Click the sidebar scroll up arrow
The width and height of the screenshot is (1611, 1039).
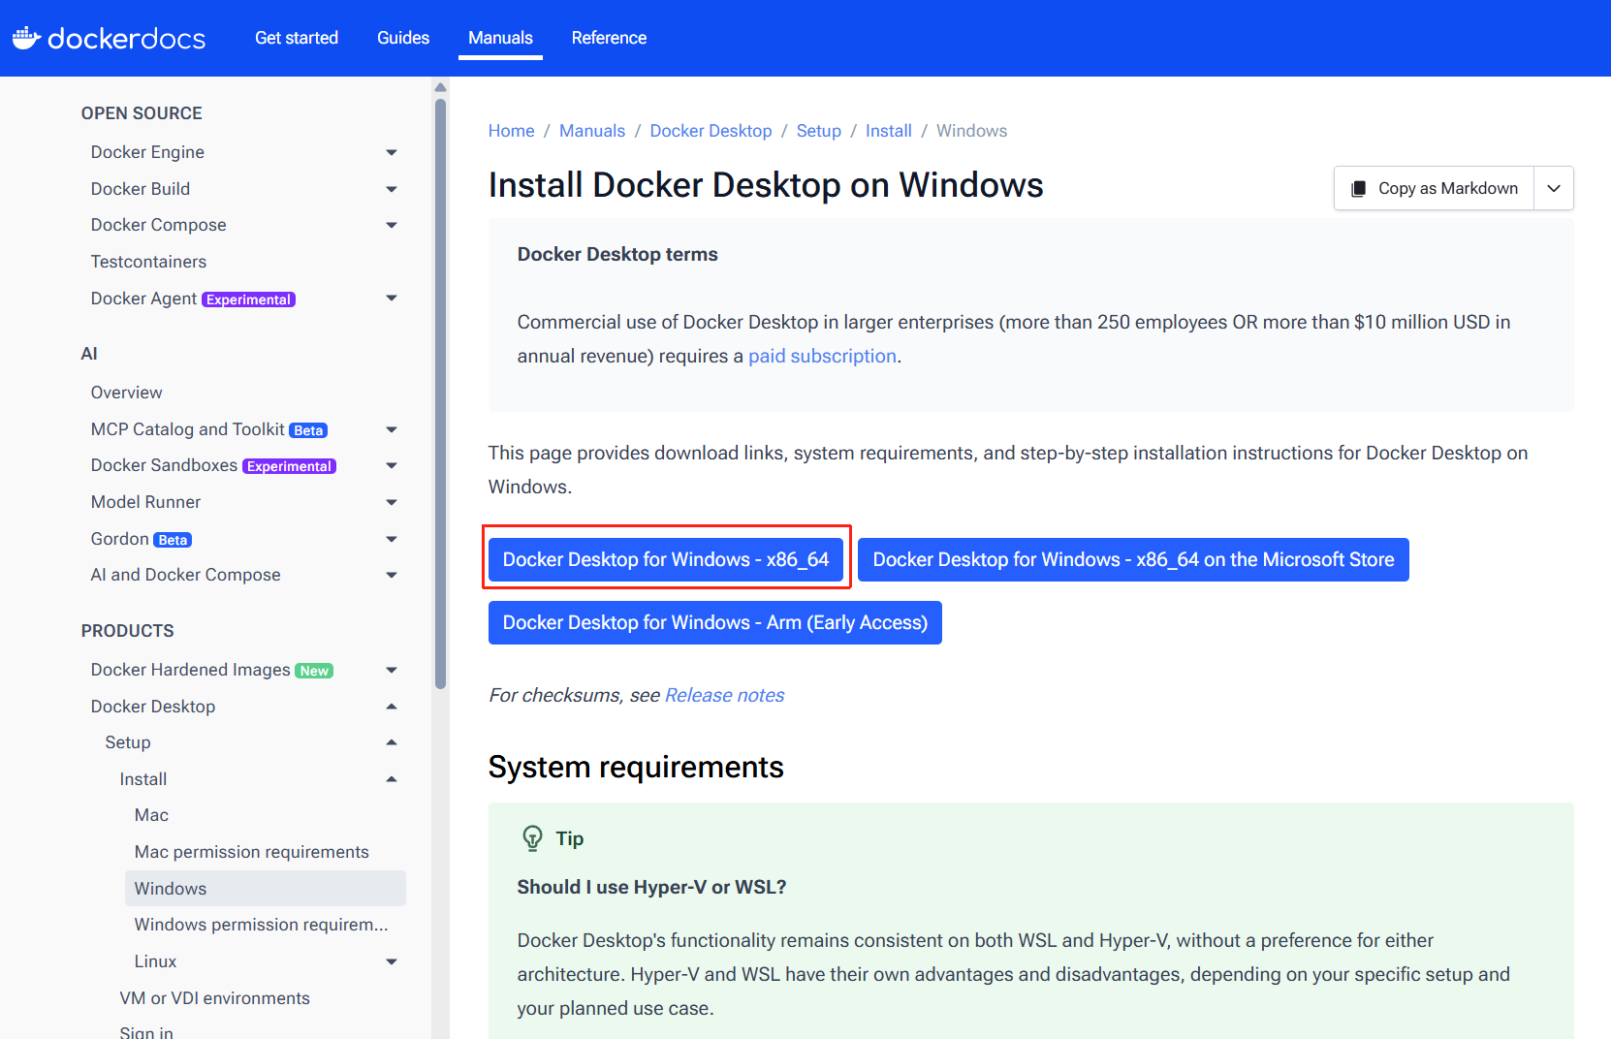(x=440, y=87)
